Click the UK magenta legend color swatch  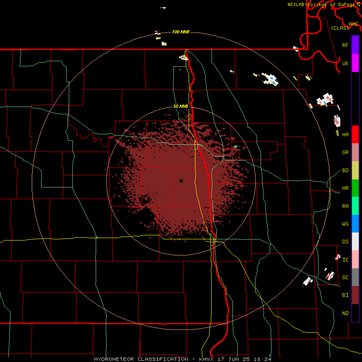point(355,63)
